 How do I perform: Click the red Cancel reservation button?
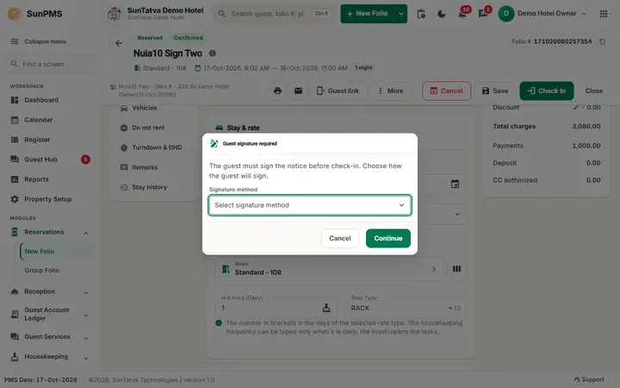coord(446,91)
